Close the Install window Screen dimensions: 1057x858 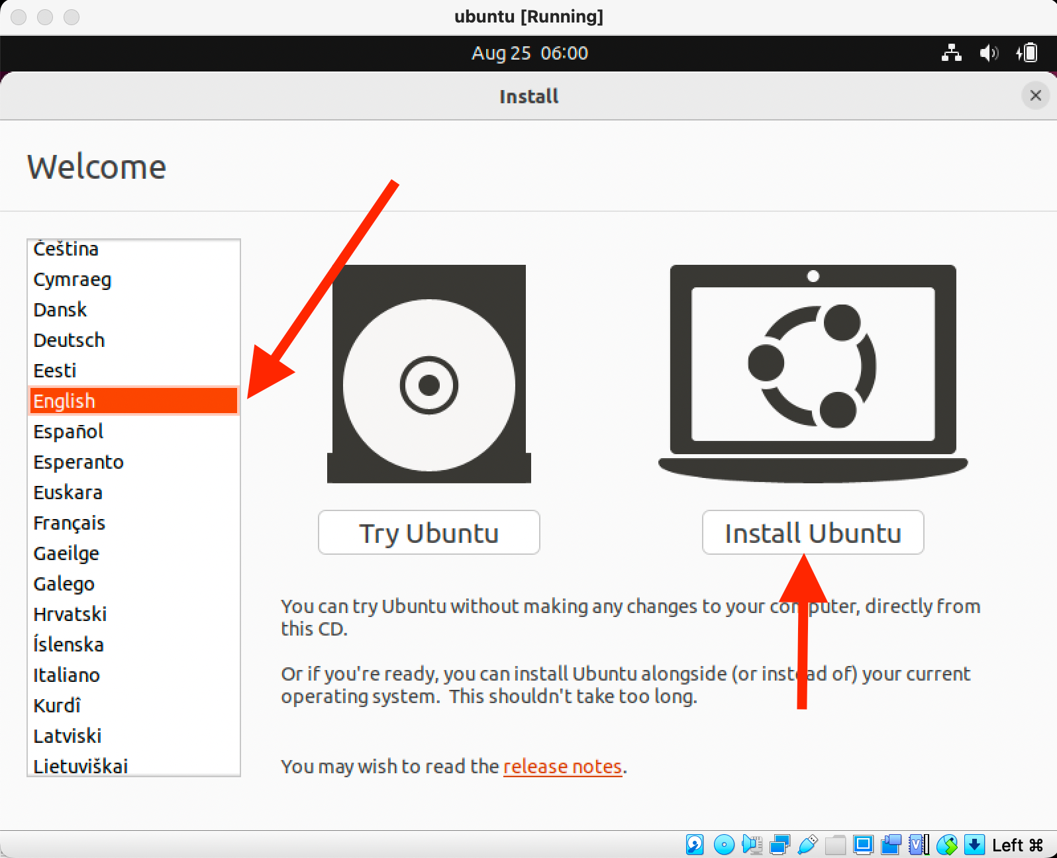tap(1036, 96)
